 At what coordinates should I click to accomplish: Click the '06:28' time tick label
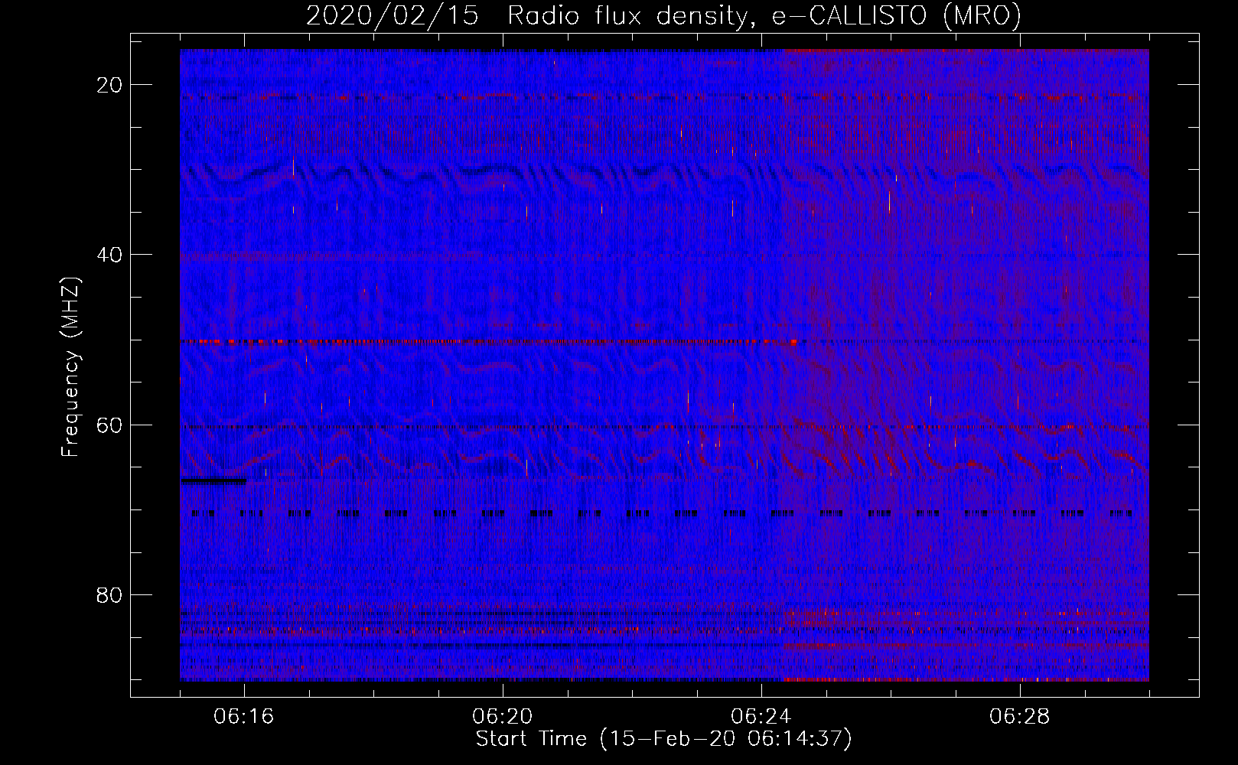point(1020,717)
